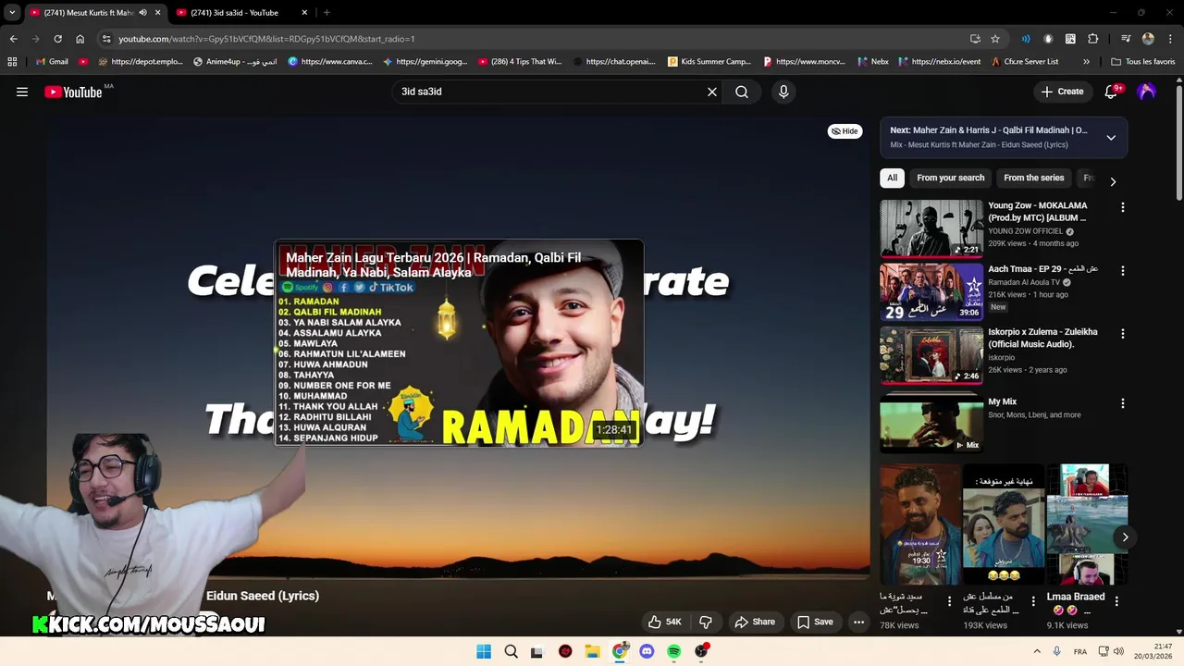Open the Young Zow MOKALAMA video thumbnail
This screenshot has height=666, width=1184.
[931, 228]
